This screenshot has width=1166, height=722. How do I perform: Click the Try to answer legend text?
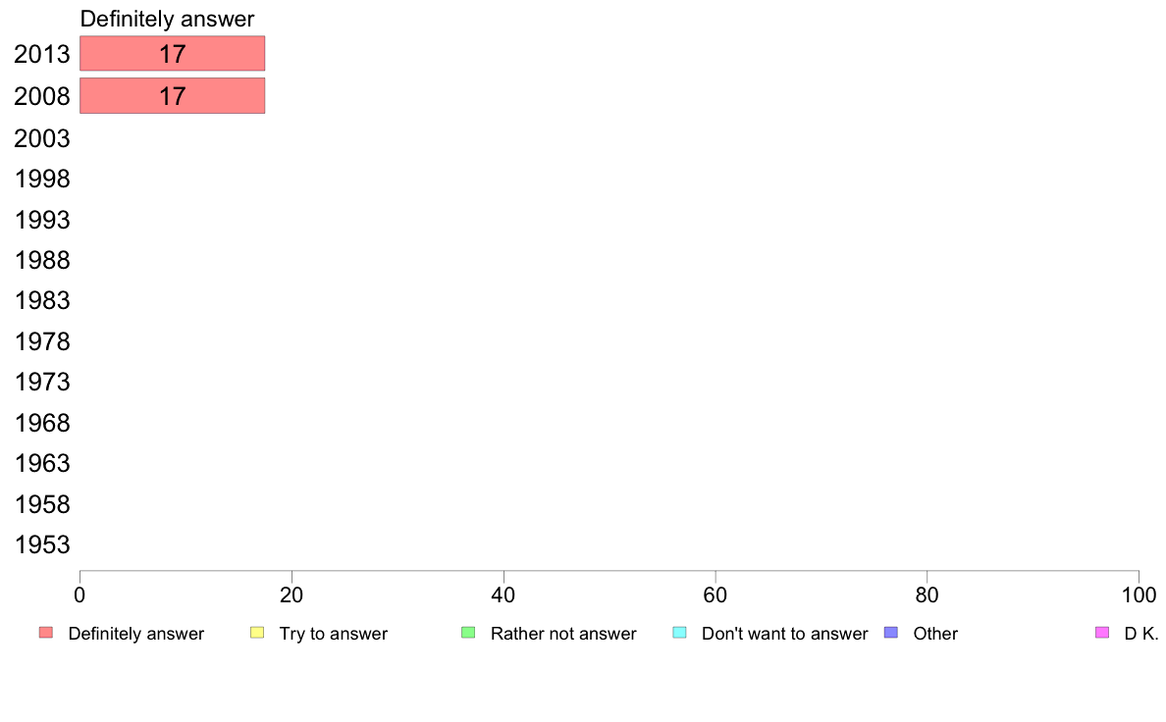333,634
